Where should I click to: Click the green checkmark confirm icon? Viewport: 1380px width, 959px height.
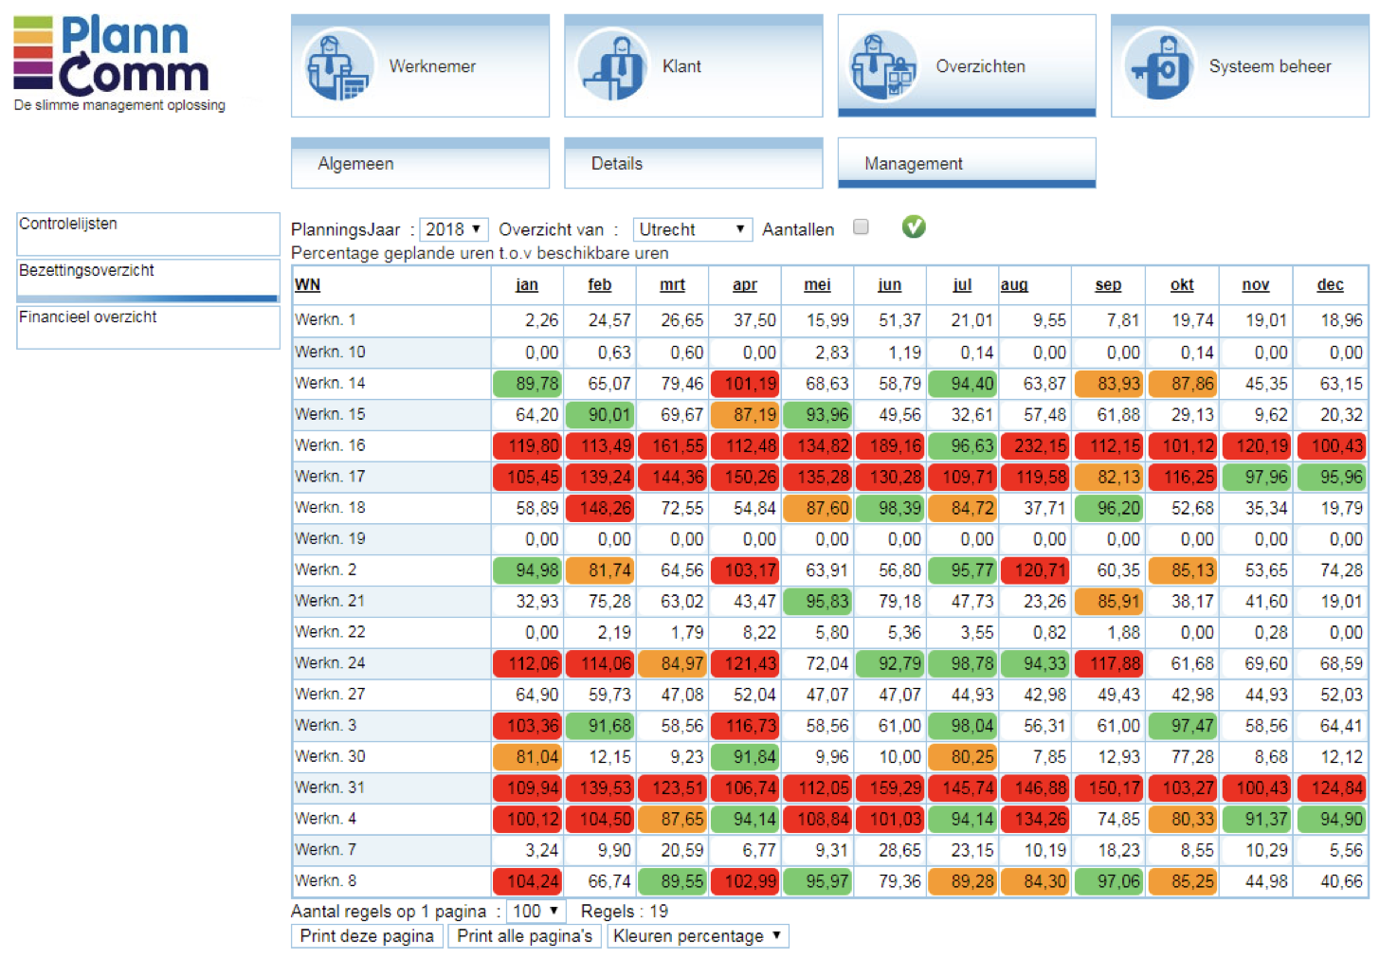point(913,227)
